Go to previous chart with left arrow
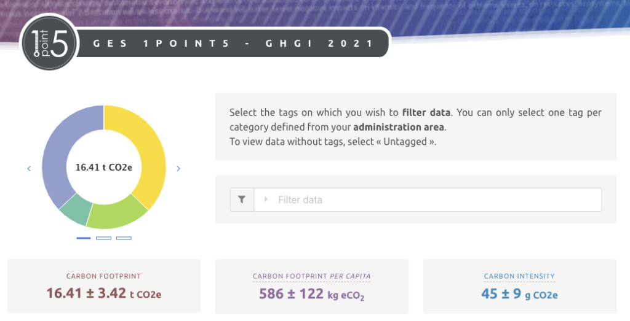 [29, 168]
